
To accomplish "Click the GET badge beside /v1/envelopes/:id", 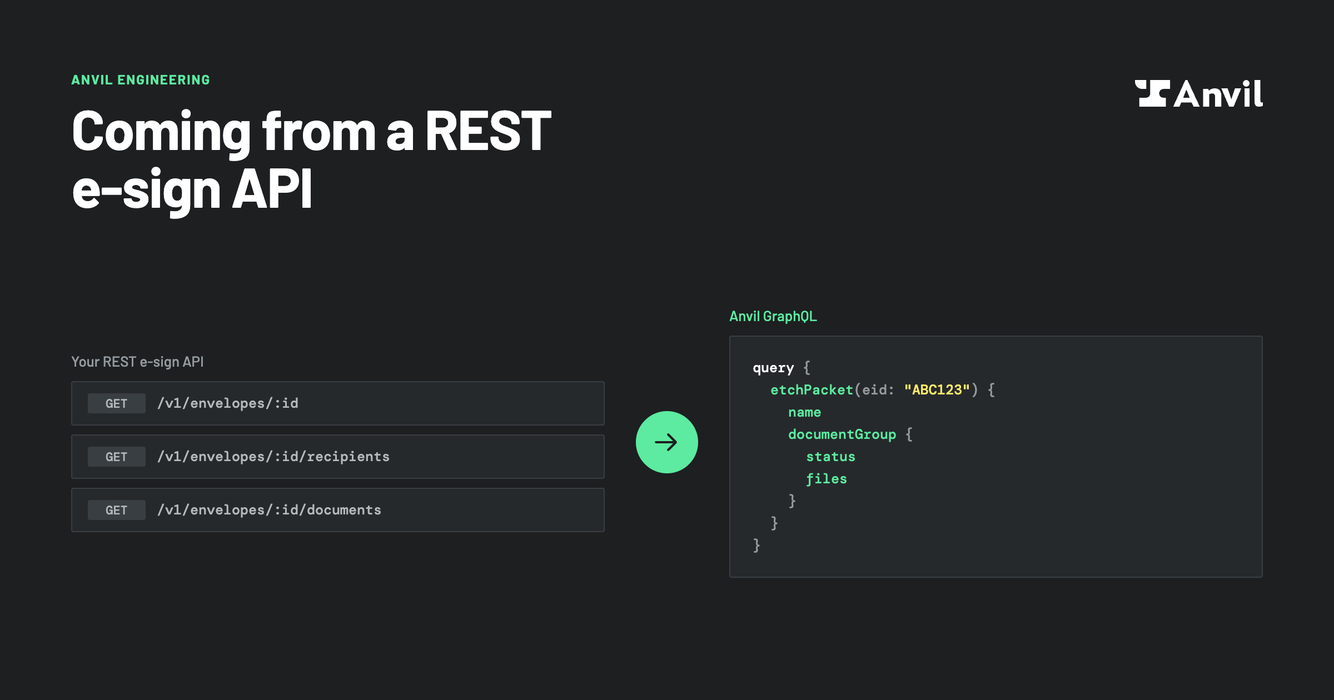I will [x=117, y=403].
